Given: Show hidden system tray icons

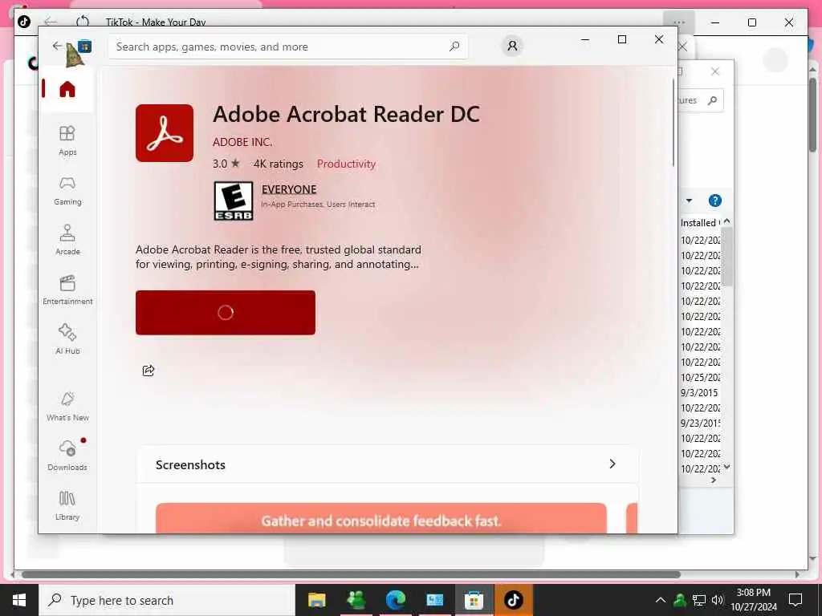Looking at the screenshot, I should click(x=661, y=600).
